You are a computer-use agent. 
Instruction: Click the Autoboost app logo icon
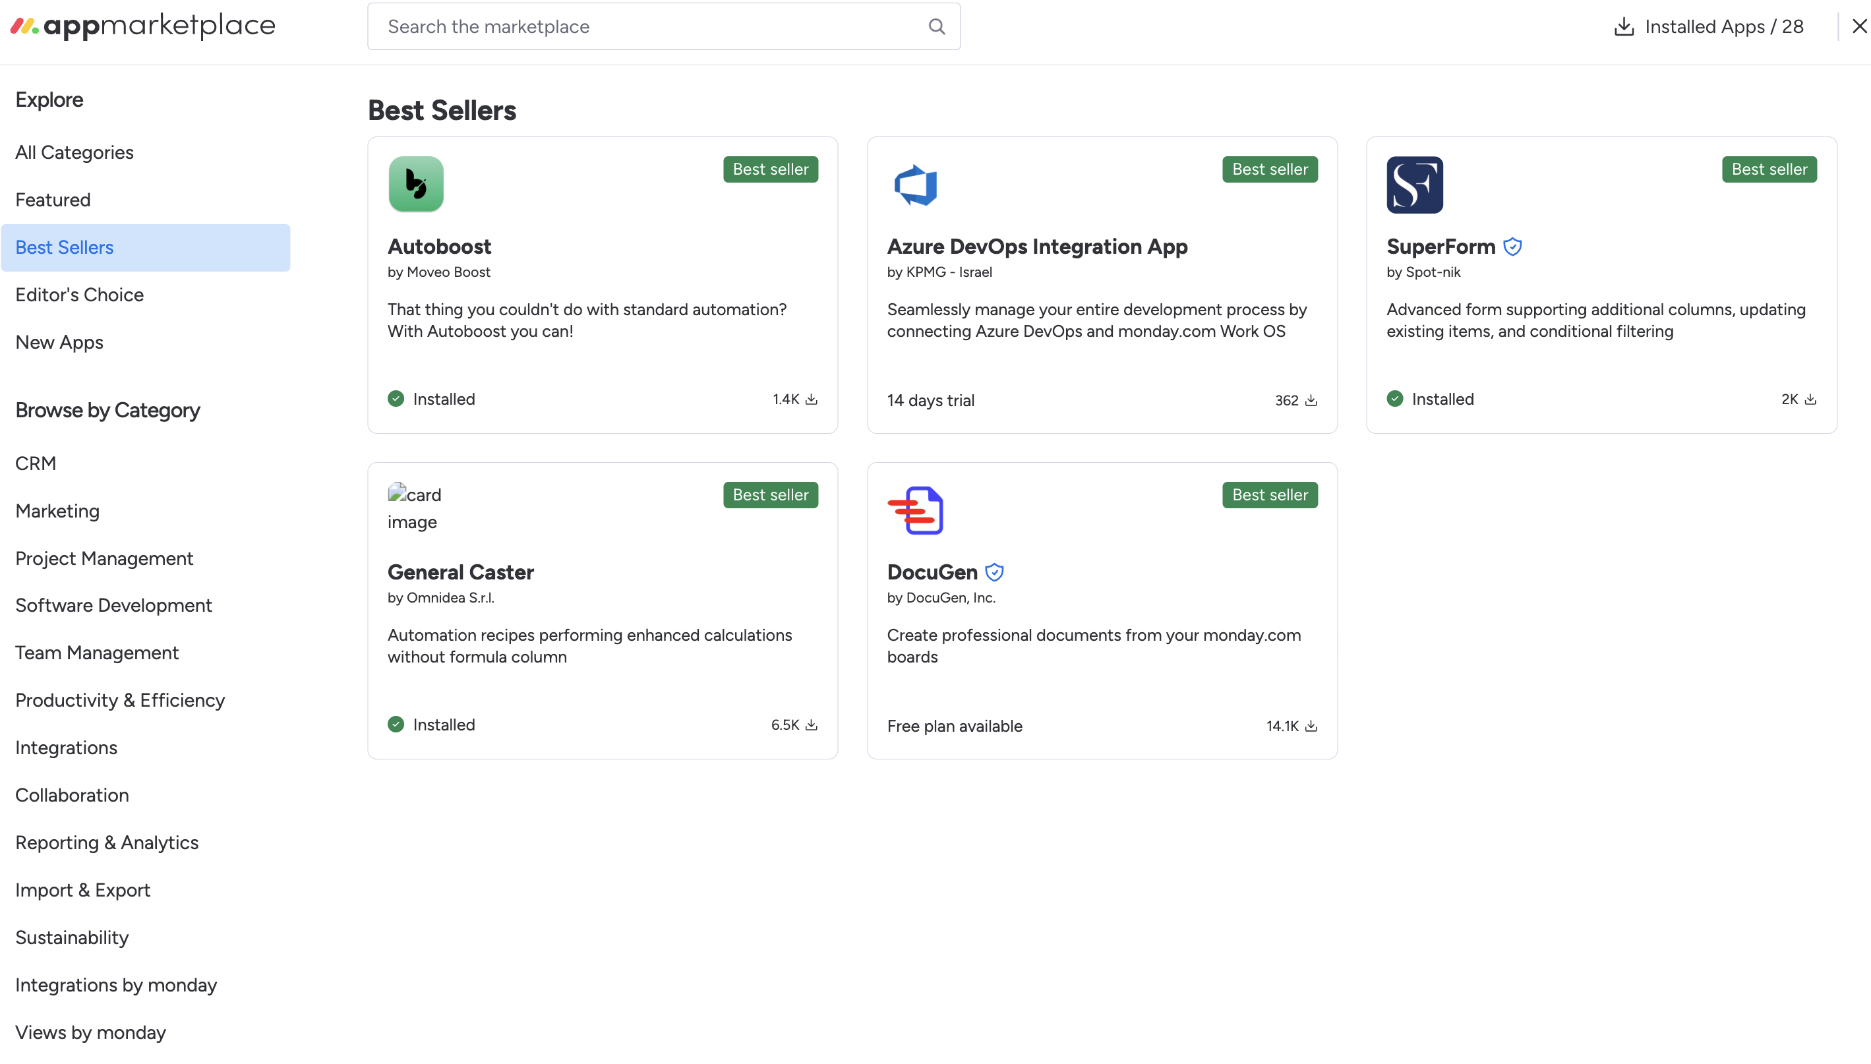pyautogui.click(x=416, y=184)
